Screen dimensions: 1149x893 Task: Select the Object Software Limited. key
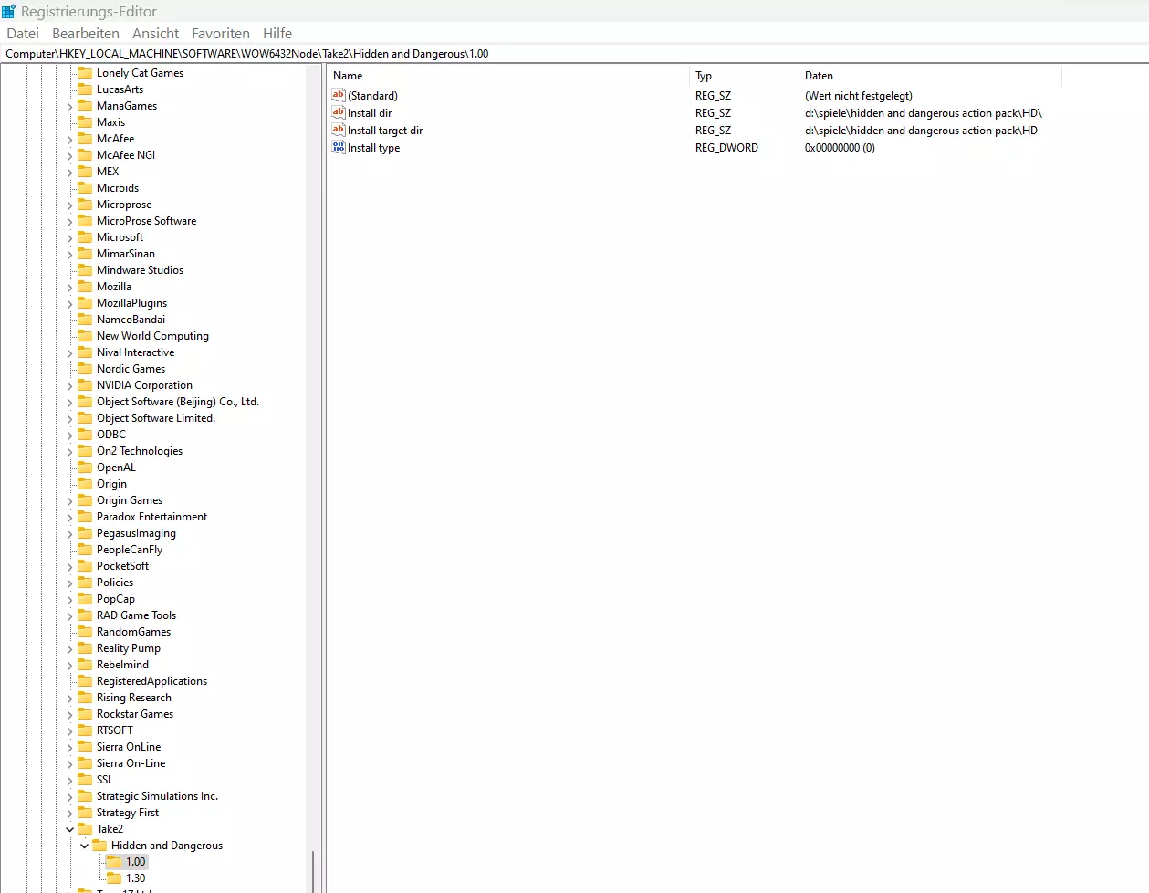156,418
